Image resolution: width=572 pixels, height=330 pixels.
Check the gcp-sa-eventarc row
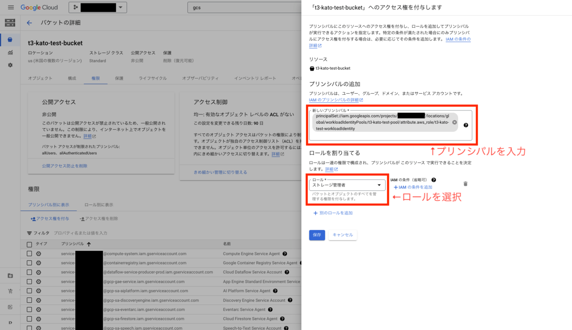pos(30,310)
